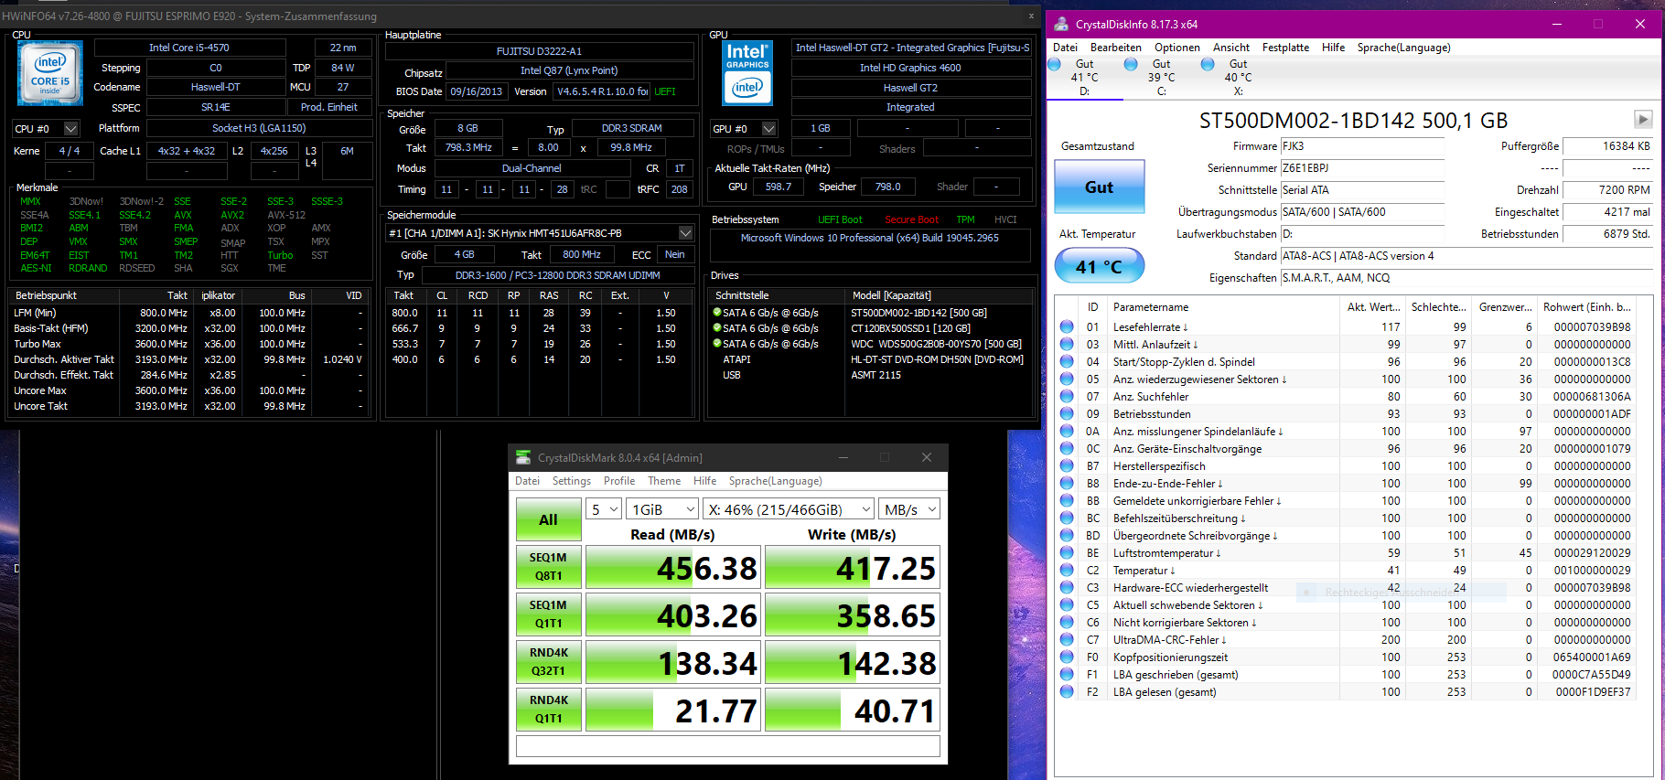
Task: Run the SEQ1M Q8T1 test
Action: [548, 567]
